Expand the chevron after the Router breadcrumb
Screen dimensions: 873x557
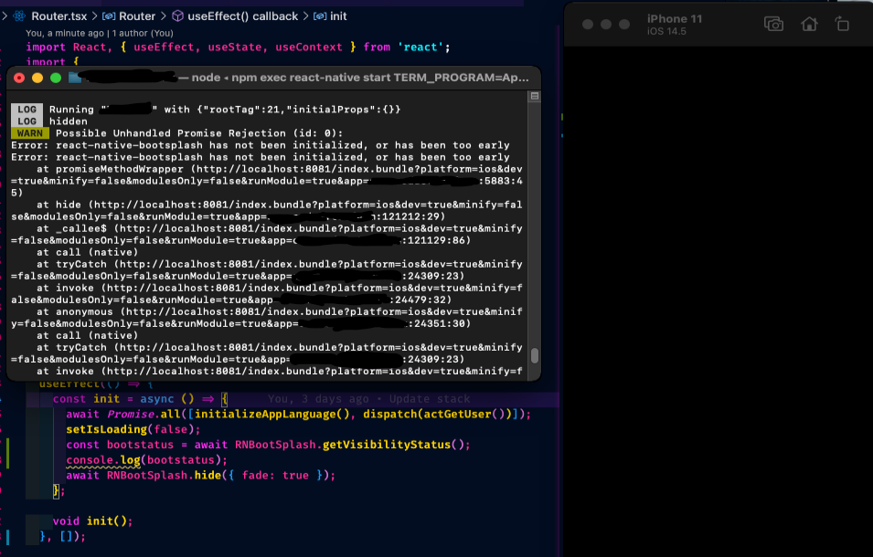164,16
